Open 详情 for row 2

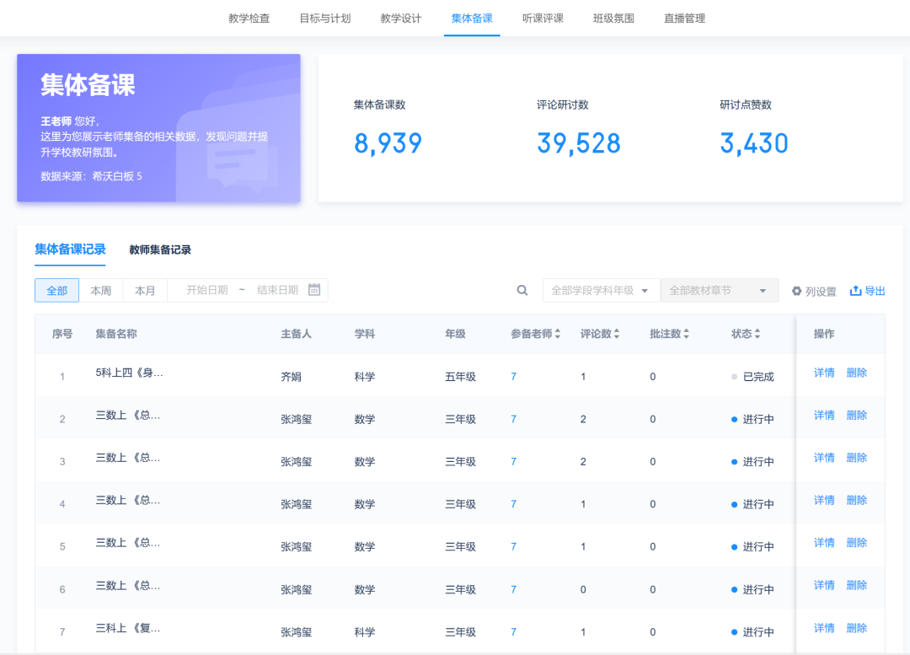[824, 416]
